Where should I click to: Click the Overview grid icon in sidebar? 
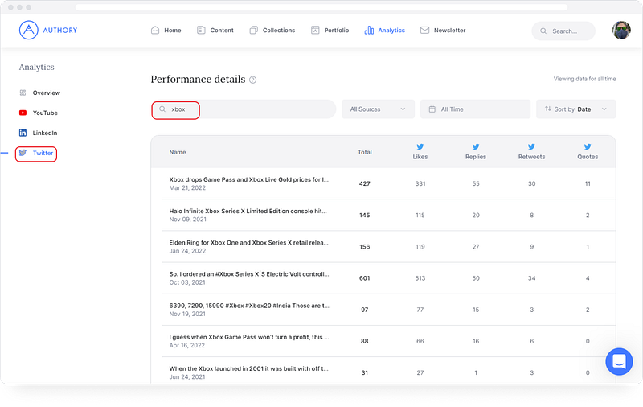[x=23, y=92]
